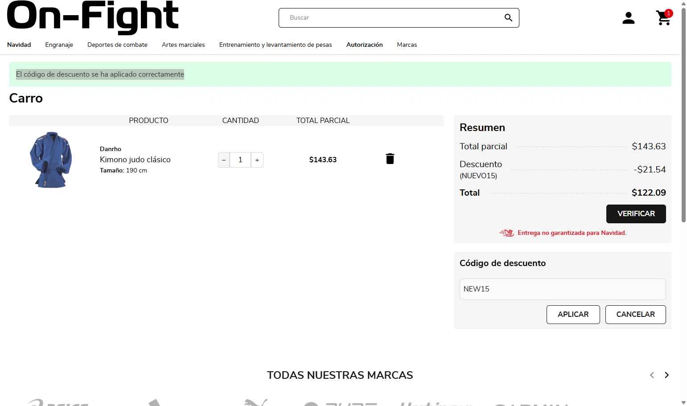The image size is (687, 406).
Task: Open Deportes de combate menu
Action: [117, 45]
